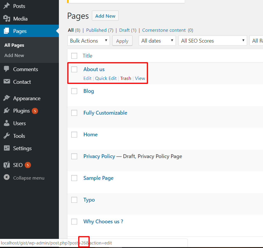This screenshot has height=248, width=263.
Task: Open the Posts menu
Action: click(19, 6)
